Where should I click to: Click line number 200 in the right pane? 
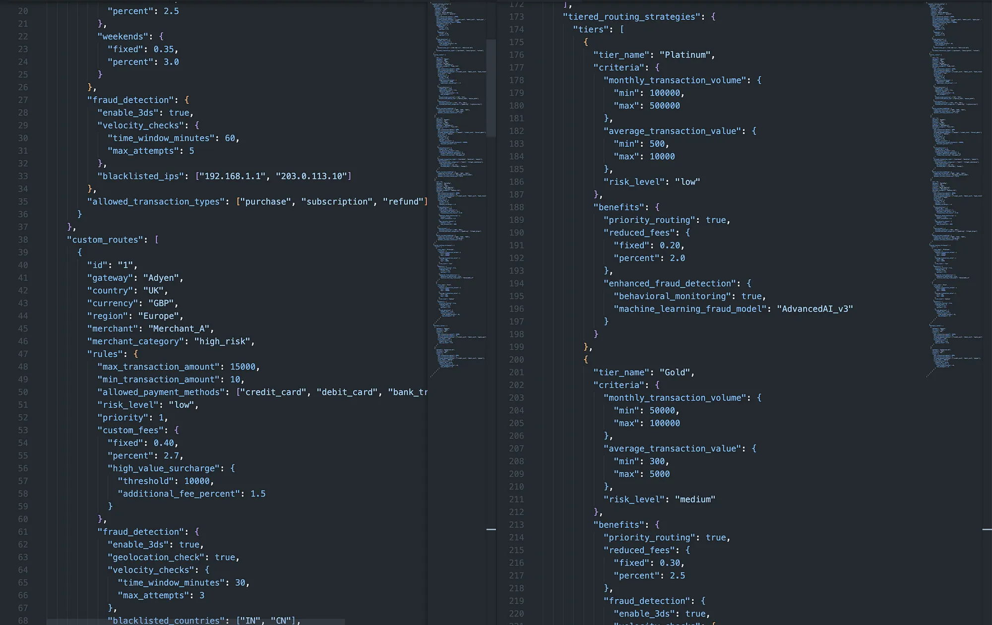pyautogui.click(x=516, y=360)
